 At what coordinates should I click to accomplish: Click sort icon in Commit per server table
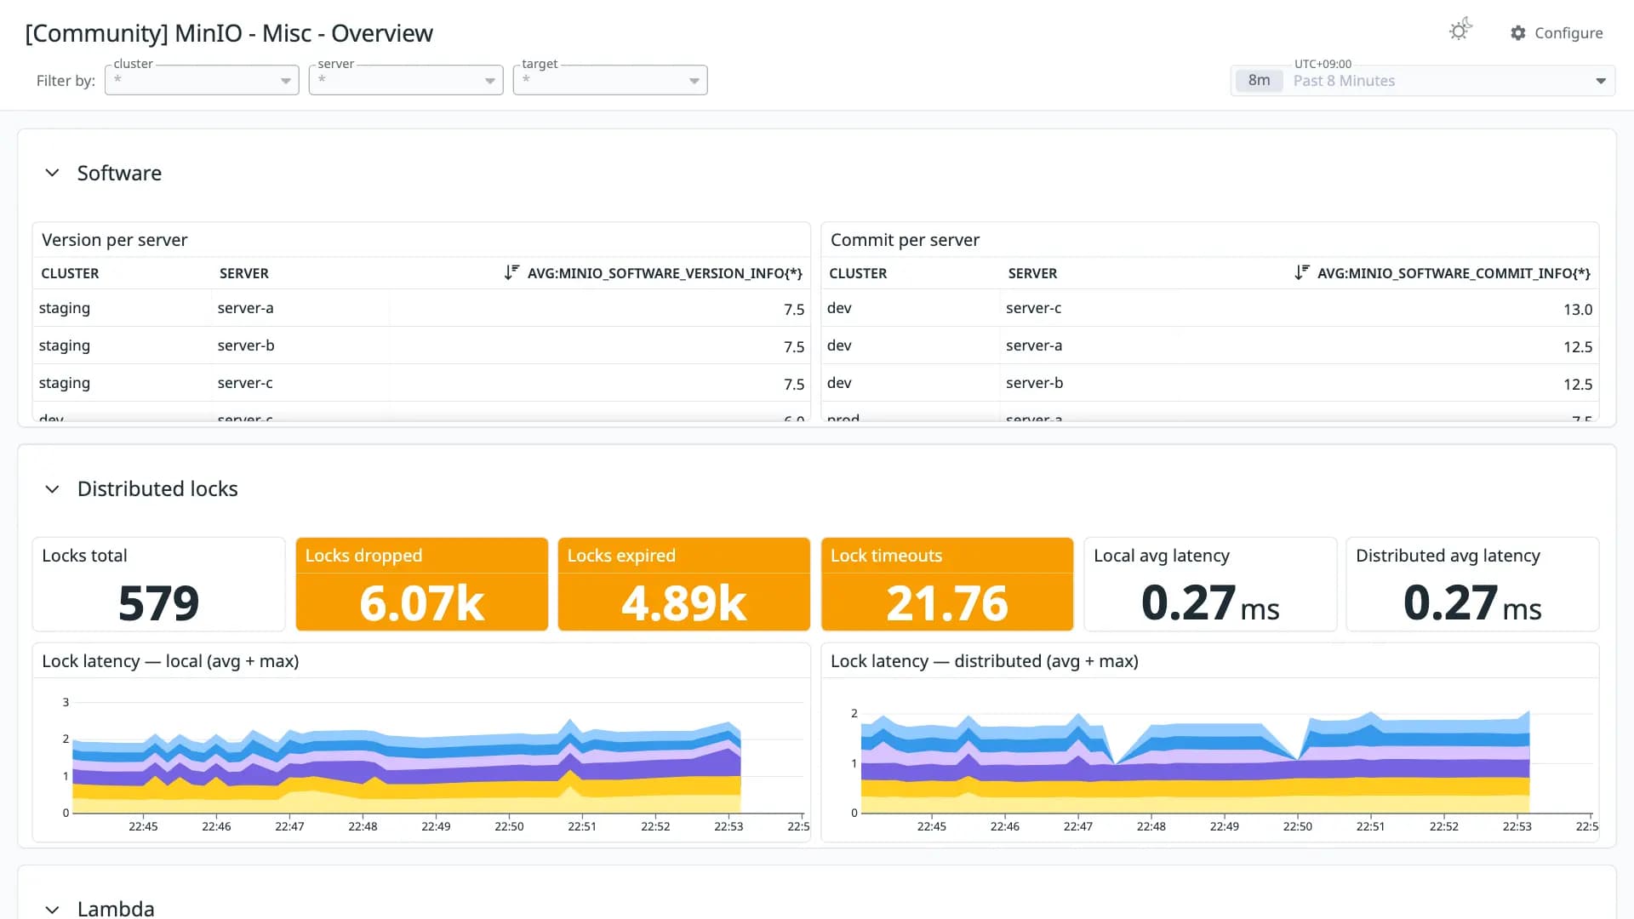(x=1301, y=272)
